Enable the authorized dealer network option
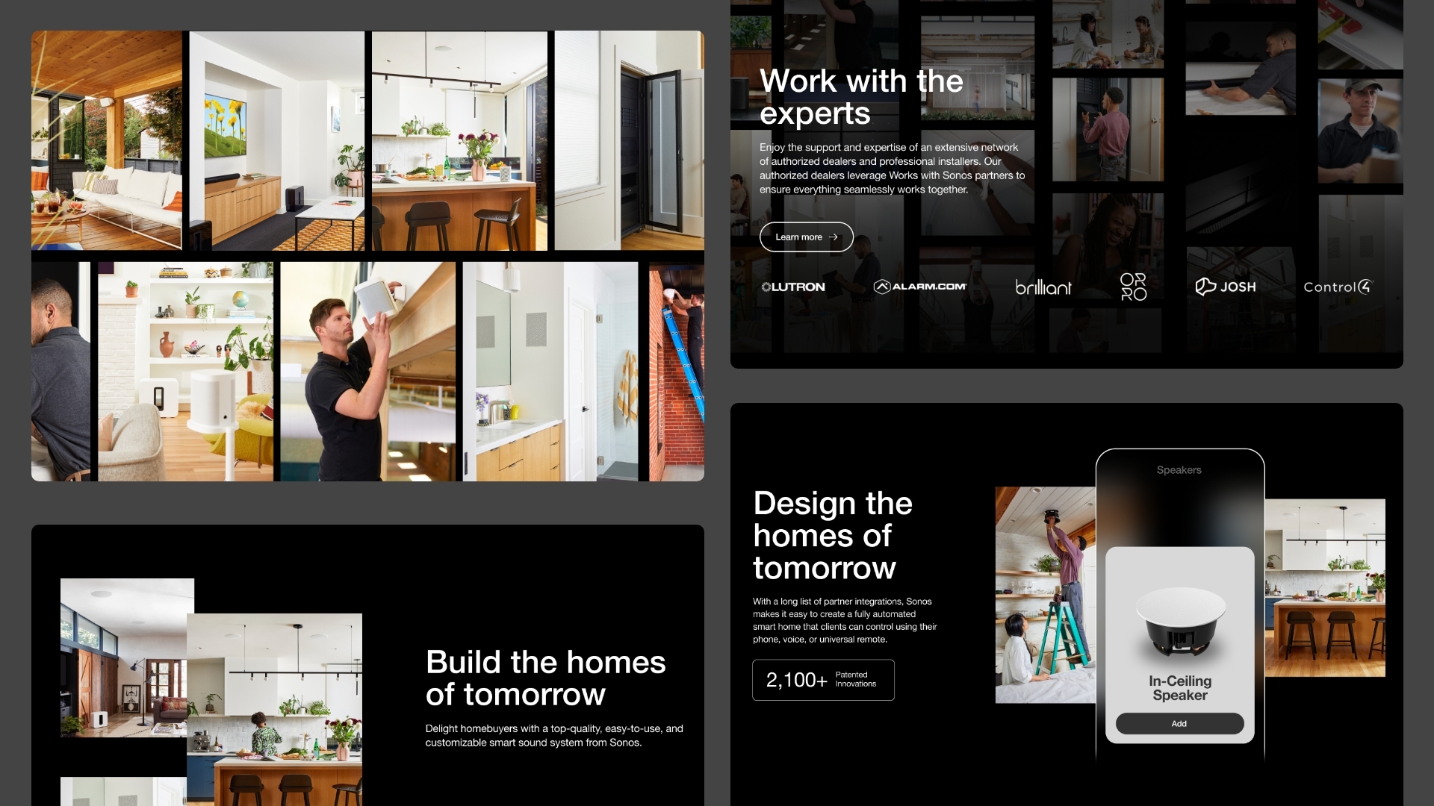This screenshot has height=806, width=1434. [x=806, y=236]
